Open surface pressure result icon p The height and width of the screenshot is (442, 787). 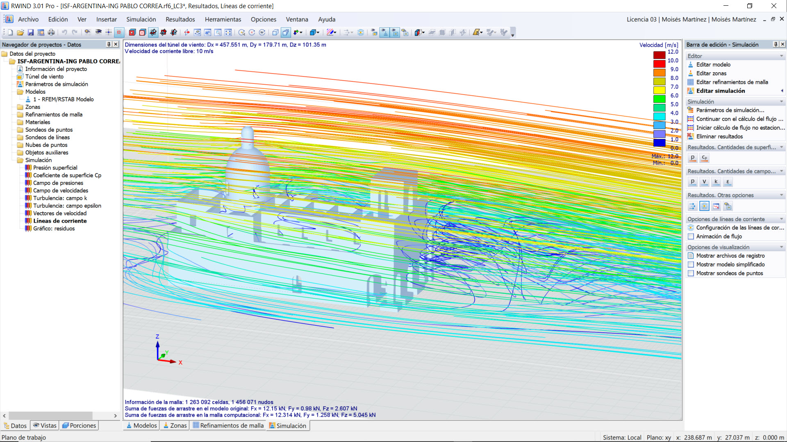tap(693, 158)
